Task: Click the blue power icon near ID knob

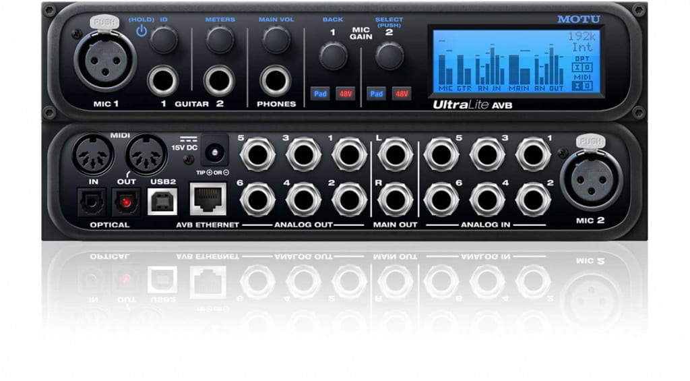Action: (x=142, y=31)
